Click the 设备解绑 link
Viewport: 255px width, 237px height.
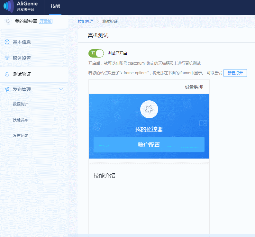pyautogui.click(x=194, y=87)
